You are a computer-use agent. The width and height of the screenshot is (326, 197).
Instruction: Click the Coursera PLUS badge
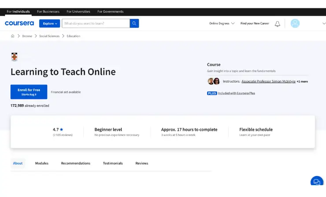[212, 93]
